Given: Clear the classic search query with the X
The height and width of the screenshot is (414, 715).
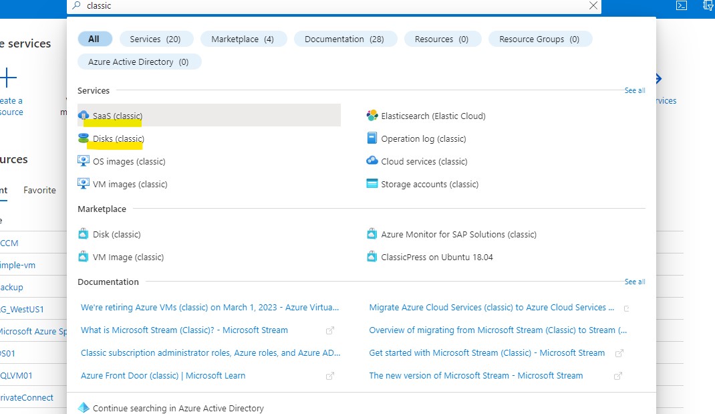Looking at the screenshot, I should tap(593, 6).
